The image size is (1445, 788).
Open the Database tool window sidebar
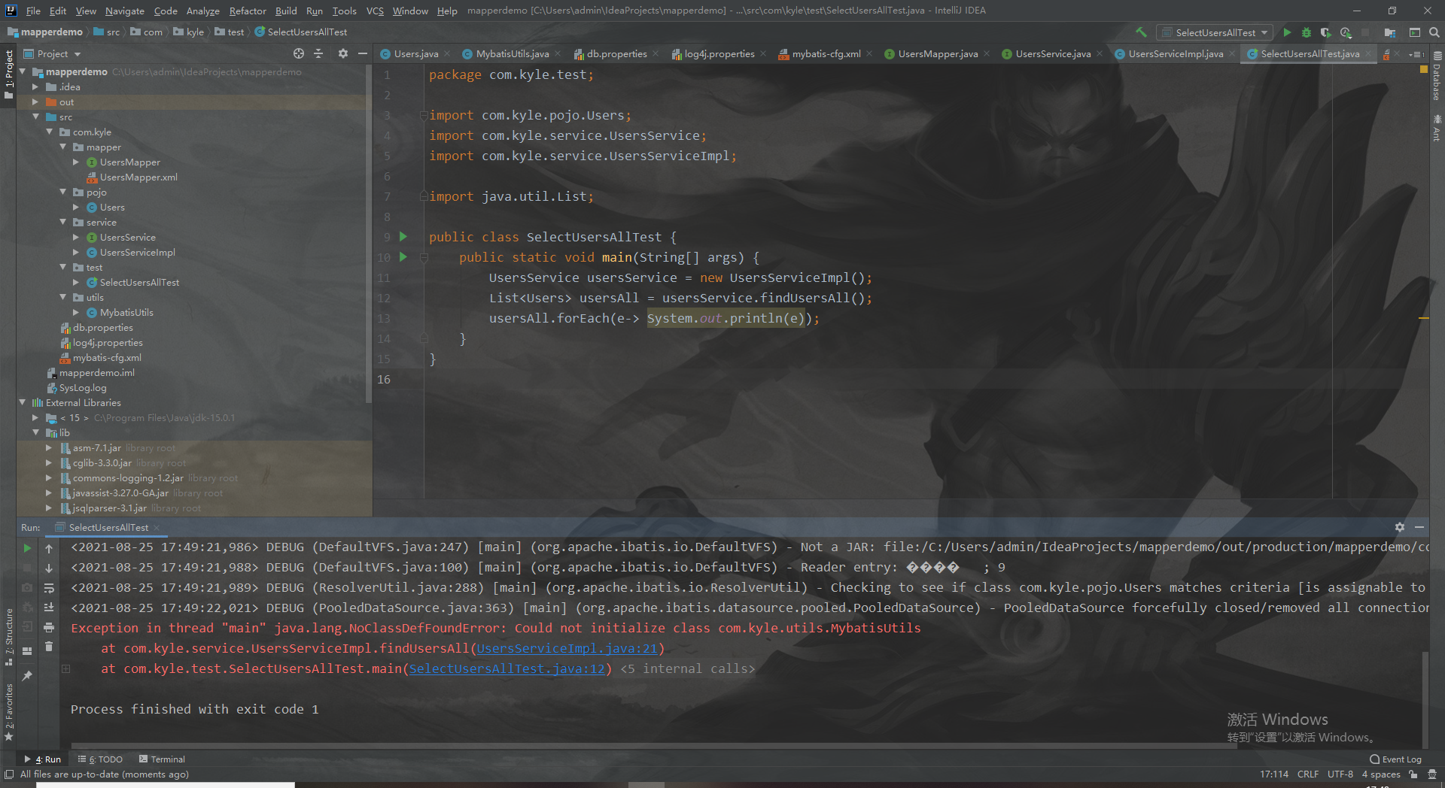[1437, 77]
